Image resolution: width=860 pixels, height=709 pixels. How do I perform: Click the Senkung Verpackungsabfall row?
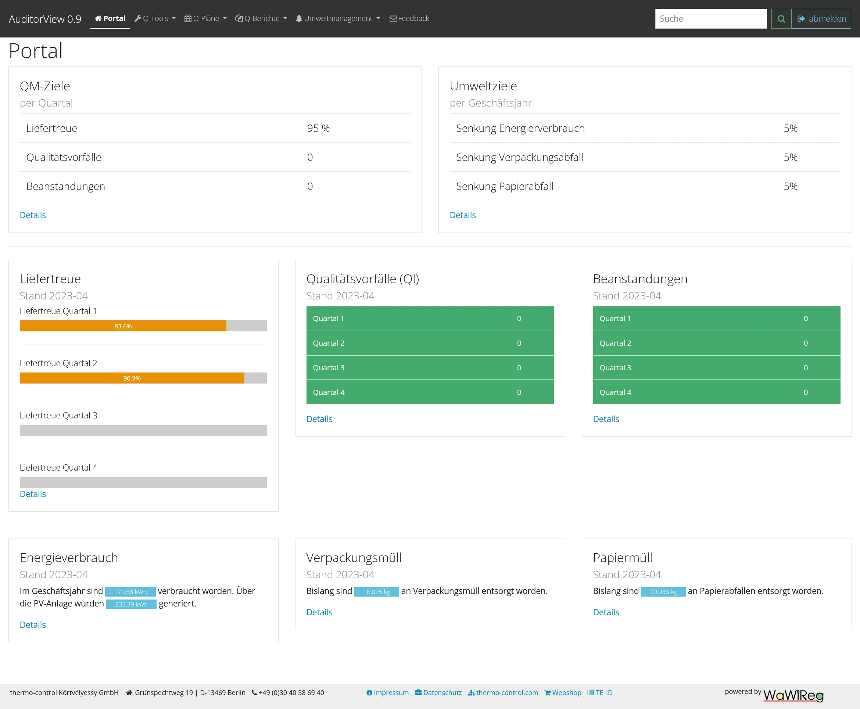tap(645, 157)
